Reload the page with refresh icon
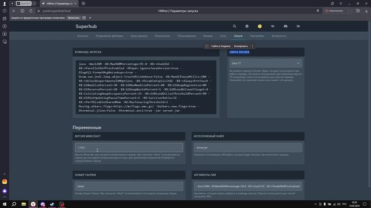 click(31, 11)
